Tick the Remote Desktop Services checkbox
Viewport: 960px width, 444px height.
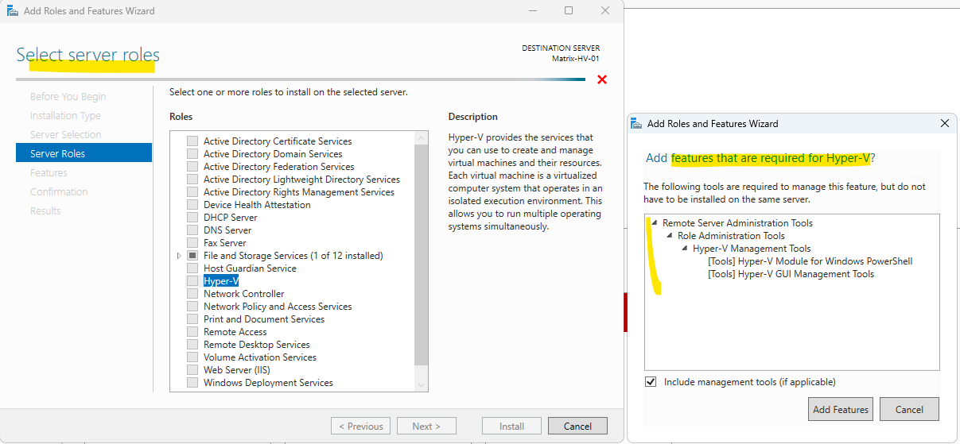pyautogui.click(x=192, y=345)
